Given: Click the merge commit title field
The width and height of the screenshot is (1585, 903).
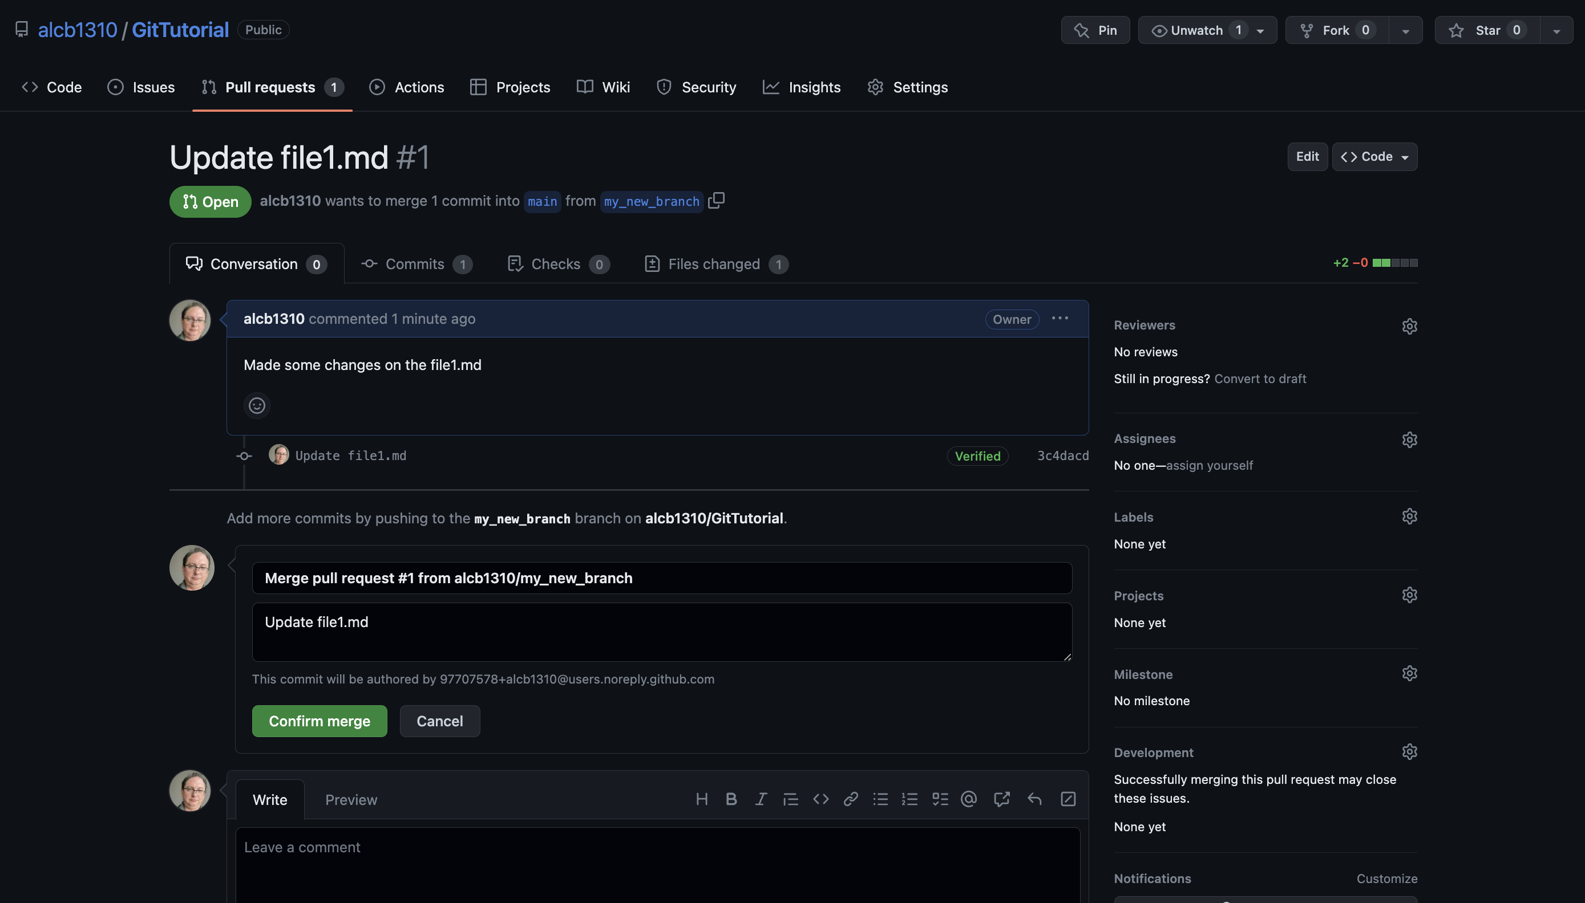Looking at the screenshot, I should coord(661,578).
